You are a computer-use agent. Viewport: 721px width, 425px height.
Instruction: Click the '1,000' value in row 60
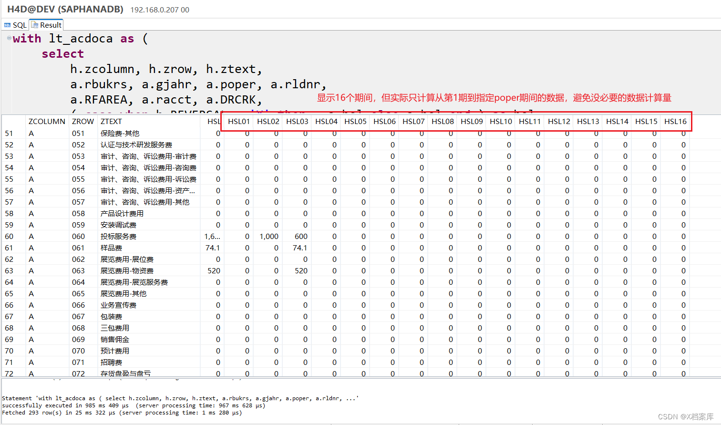[x=269, y=236]
